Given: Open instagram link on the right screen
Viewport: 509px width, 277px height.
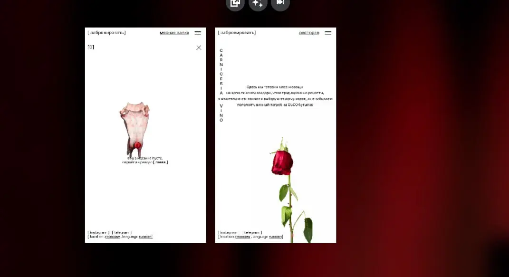Looking at the screenshot, I should pyautogui.click(x=229, y=232).
